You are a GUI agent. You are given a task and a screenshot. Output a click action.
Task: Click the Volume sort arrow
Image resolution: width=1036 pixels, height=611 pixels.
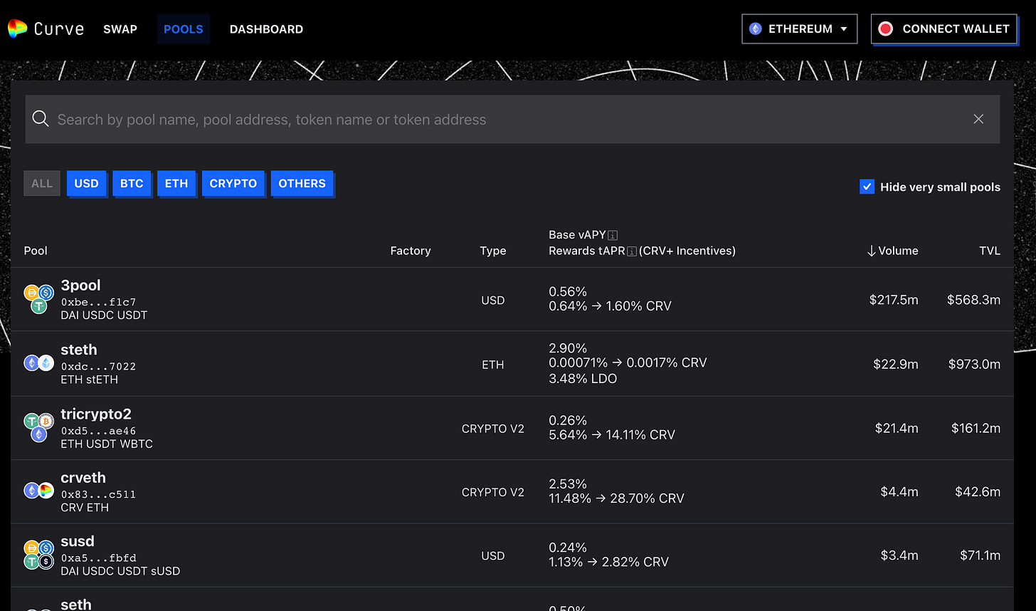click(x=871, y=251)
